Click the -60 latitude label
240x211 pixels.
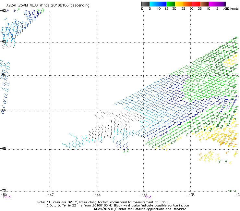tap(3, 11)
